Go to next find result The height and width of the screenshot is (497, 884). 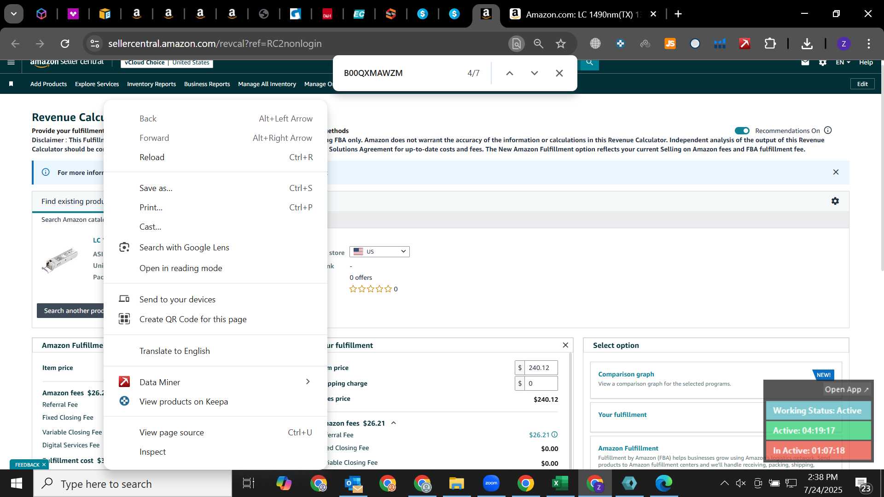534,73
